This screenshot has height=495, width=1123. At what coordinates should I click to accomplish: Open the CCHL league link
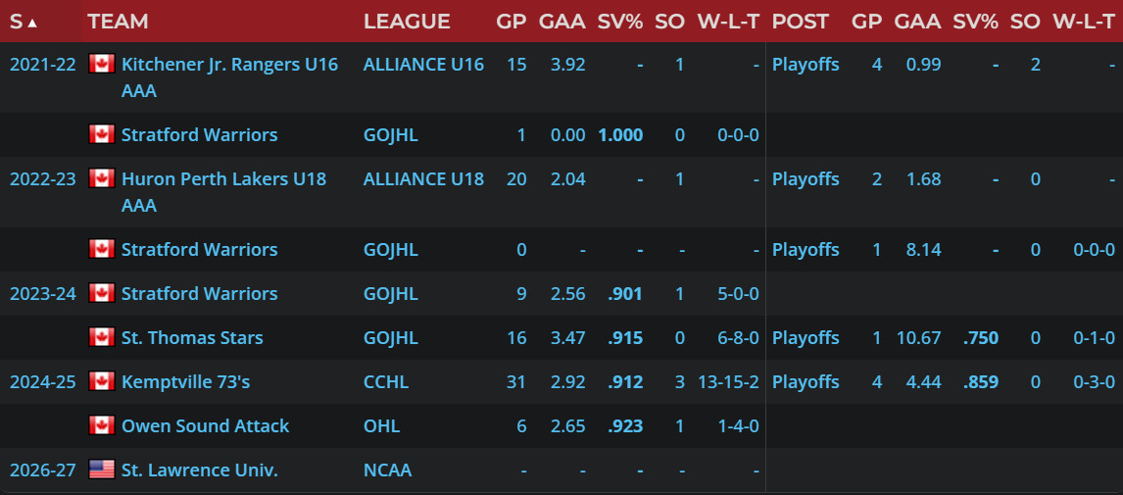click(385, 382)
